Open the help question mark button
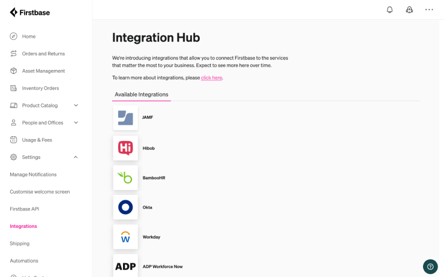444x277 pixels. (x=430, y=267)
